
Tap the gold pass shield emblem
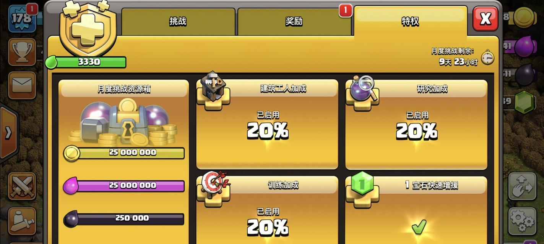[x=88, y=28]
